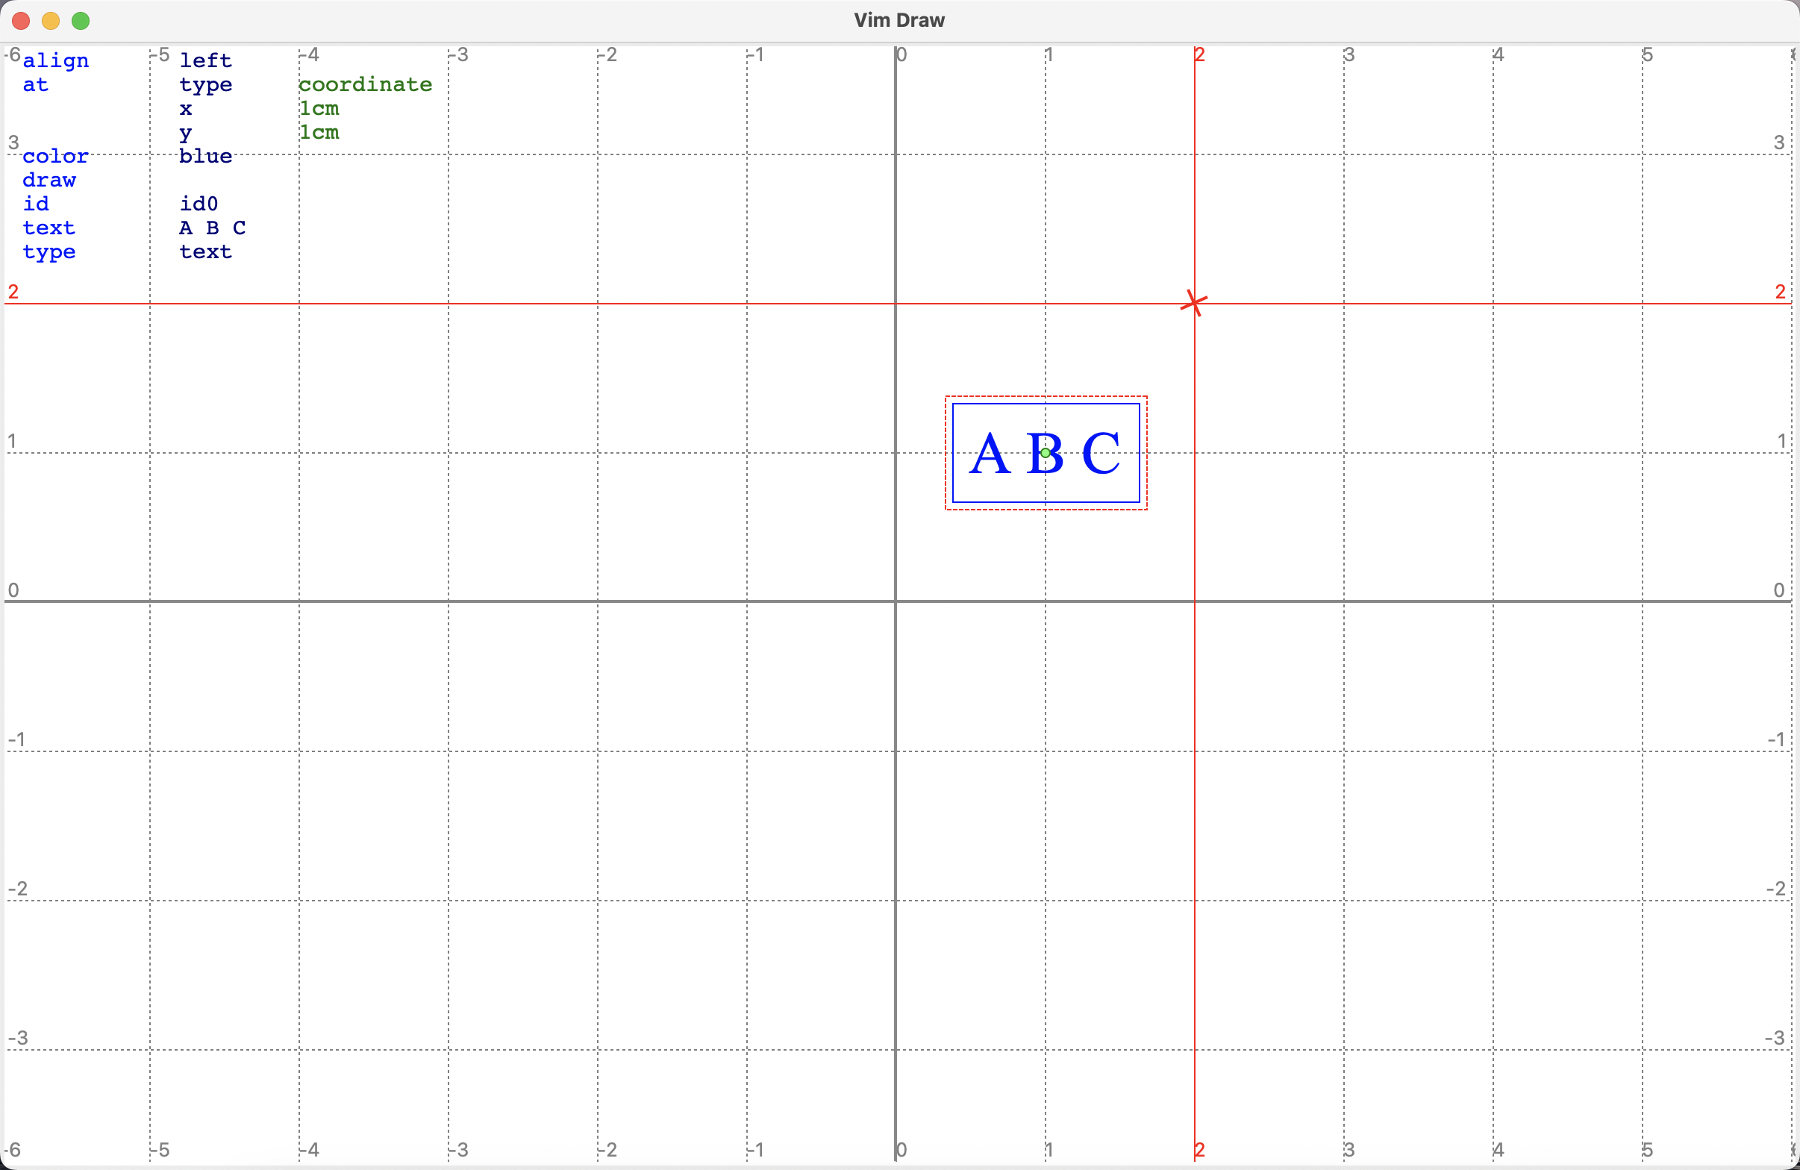The width and height of the screenshot is (1800, 1170).
Task: Select the 'align' property key
Action: (x=55, y=60)
